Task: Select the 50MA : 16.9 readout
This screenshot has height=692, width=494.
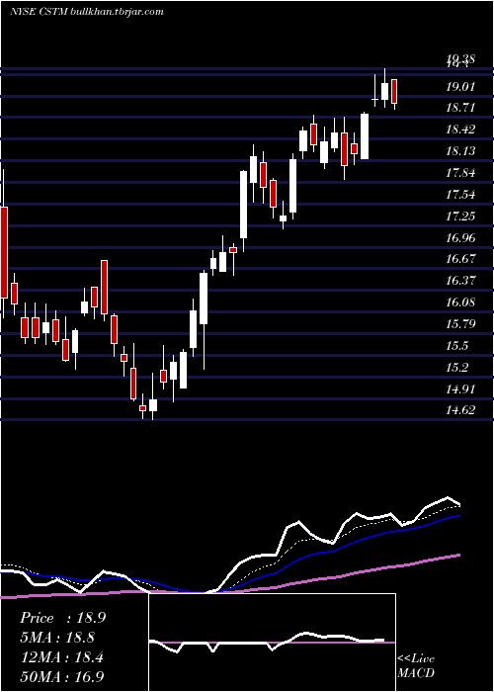Action: pos(62,676)
